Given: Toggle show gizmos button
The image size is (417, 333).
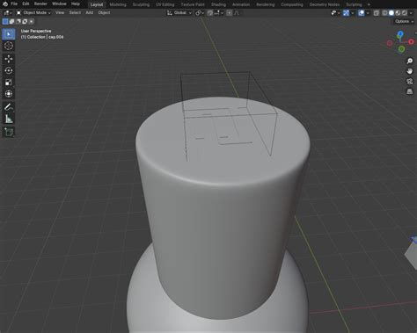Looking at the screenshot, I should (346, 13).
